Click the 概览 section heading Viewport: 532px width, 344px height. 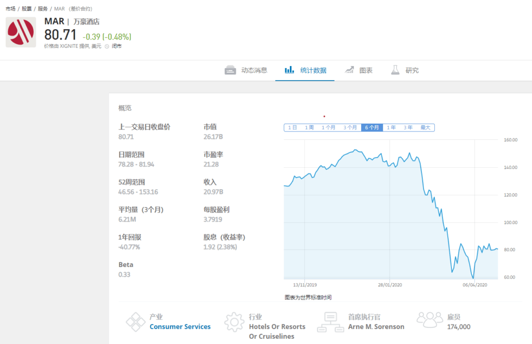pos(125,108)
